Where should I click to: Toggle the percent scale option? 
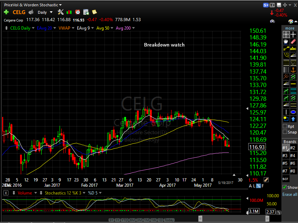click(x=258, y=186)
